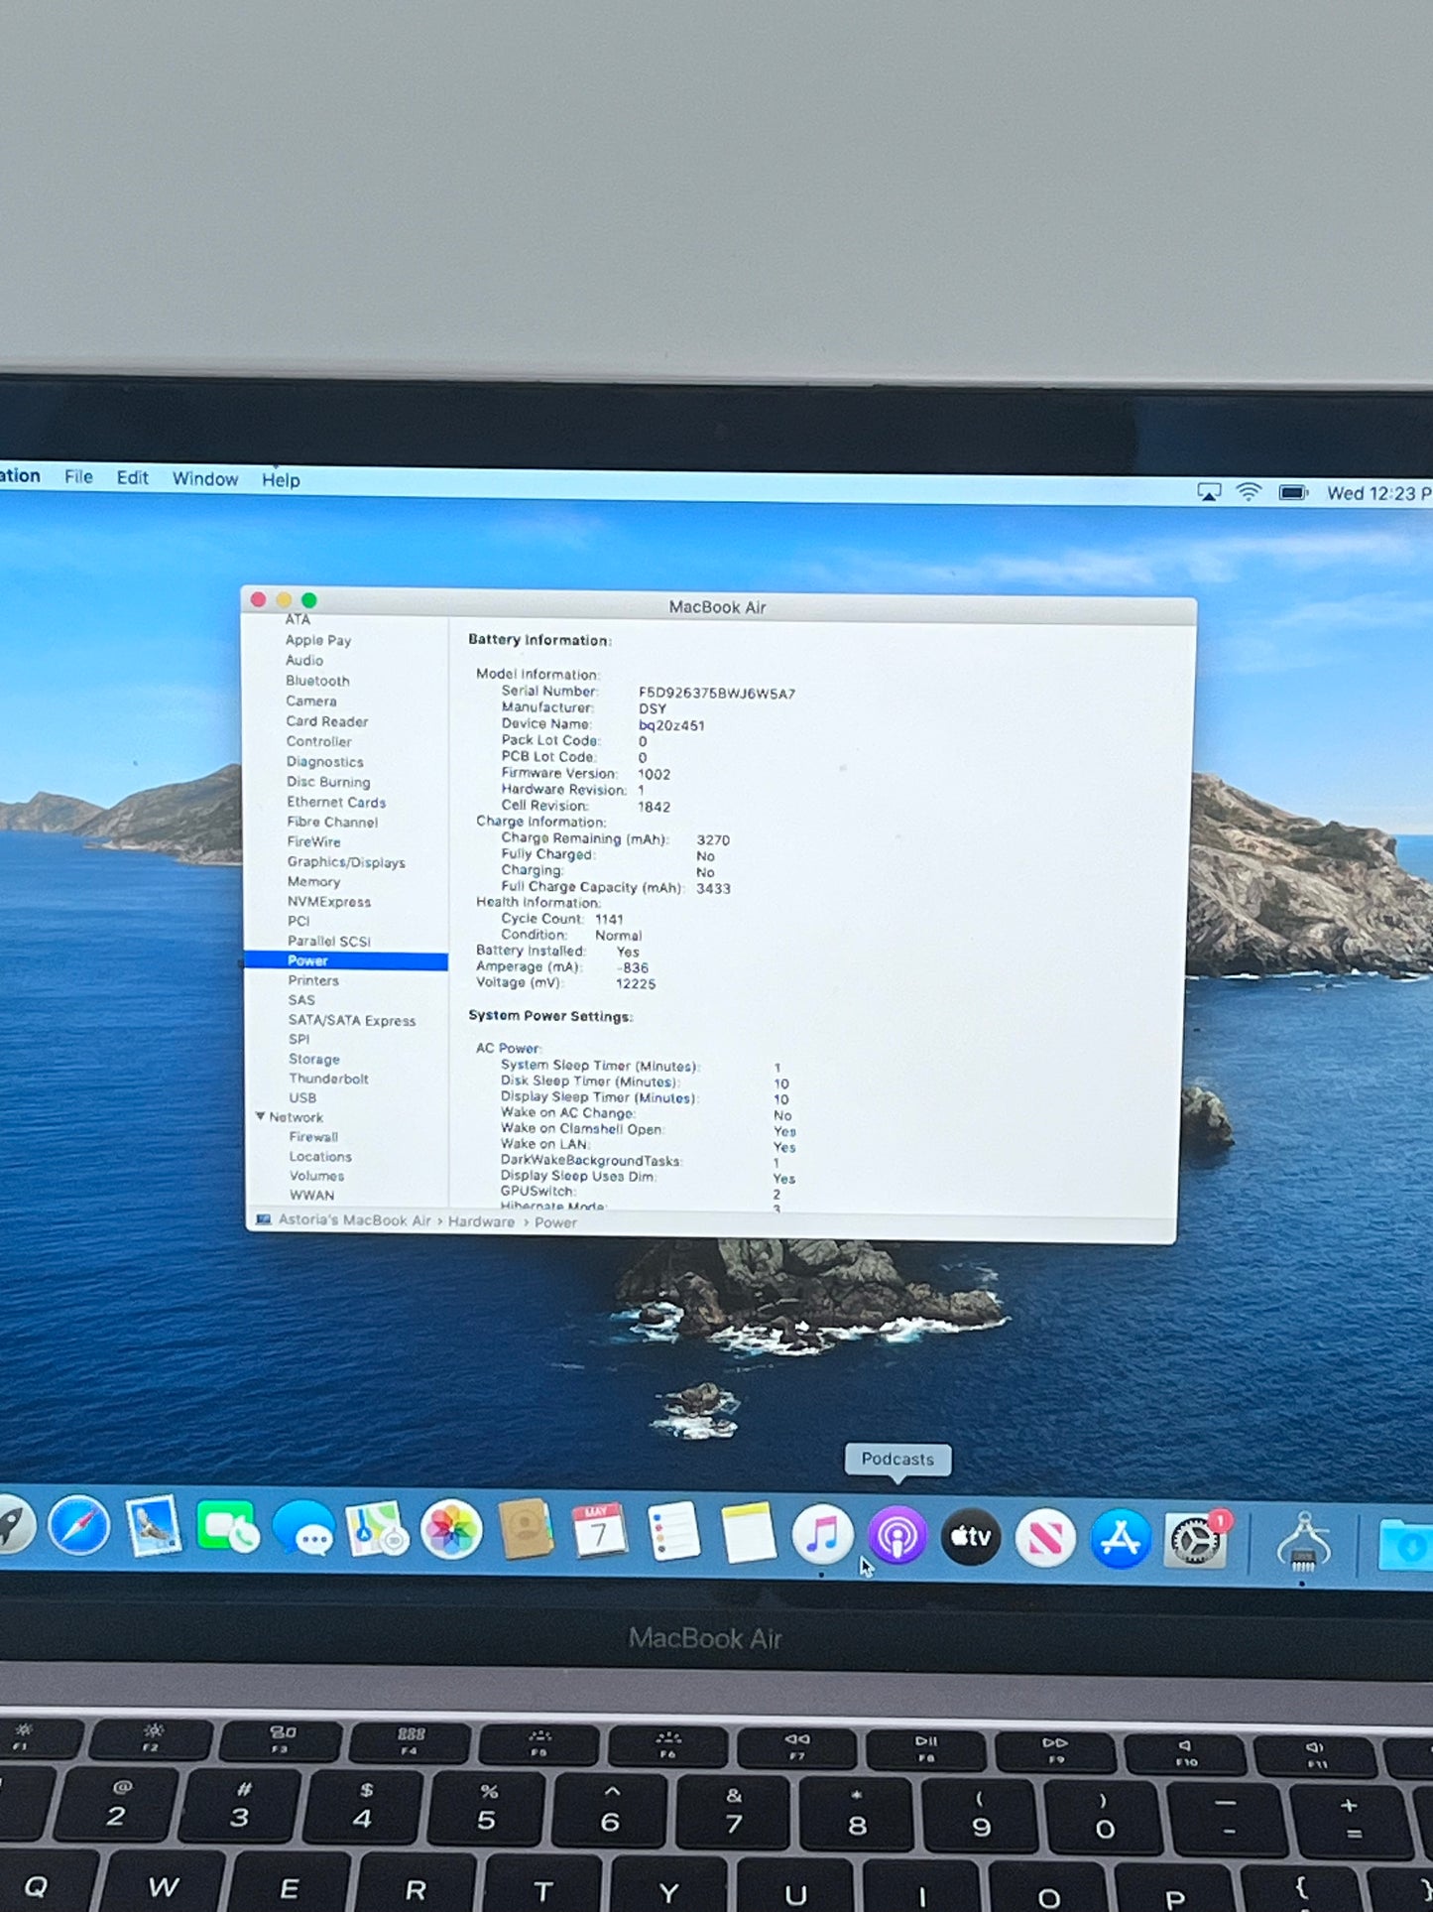
Task: Open the File menu
Action: (x=78, y=477)
